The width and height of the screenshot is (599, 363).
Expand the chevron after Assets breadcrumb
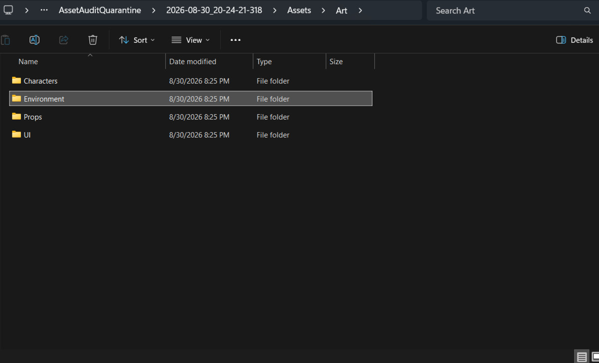323,10
